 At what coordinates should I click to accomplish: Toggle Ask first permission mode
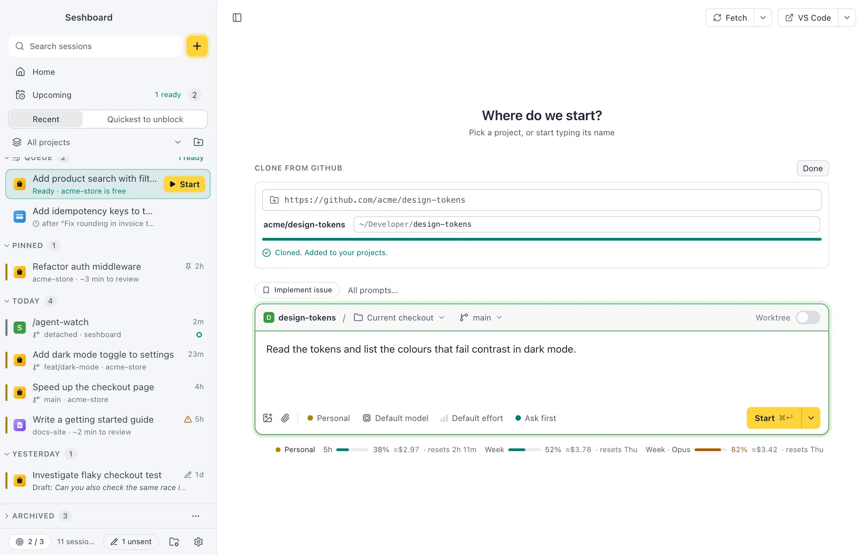click(x=535, y=418)
